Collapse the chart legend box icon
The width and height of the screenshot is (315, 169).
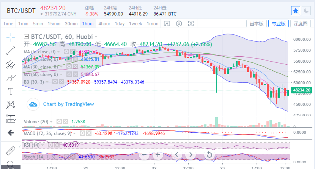(x=26, y=37)
